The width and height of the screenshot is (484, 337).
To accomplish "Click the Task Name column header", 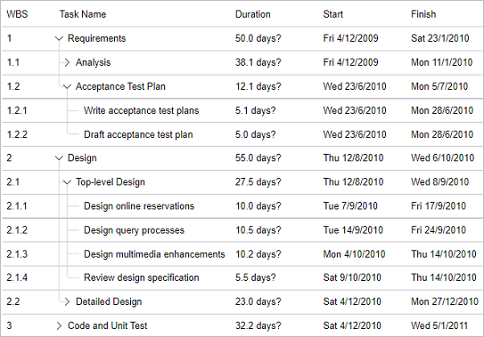I will tap(83, 14).
